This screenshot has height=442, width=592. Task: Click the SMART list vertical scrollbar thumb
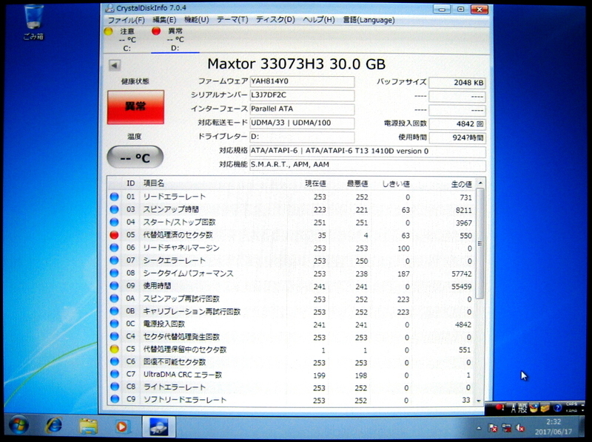pos(480,243)
